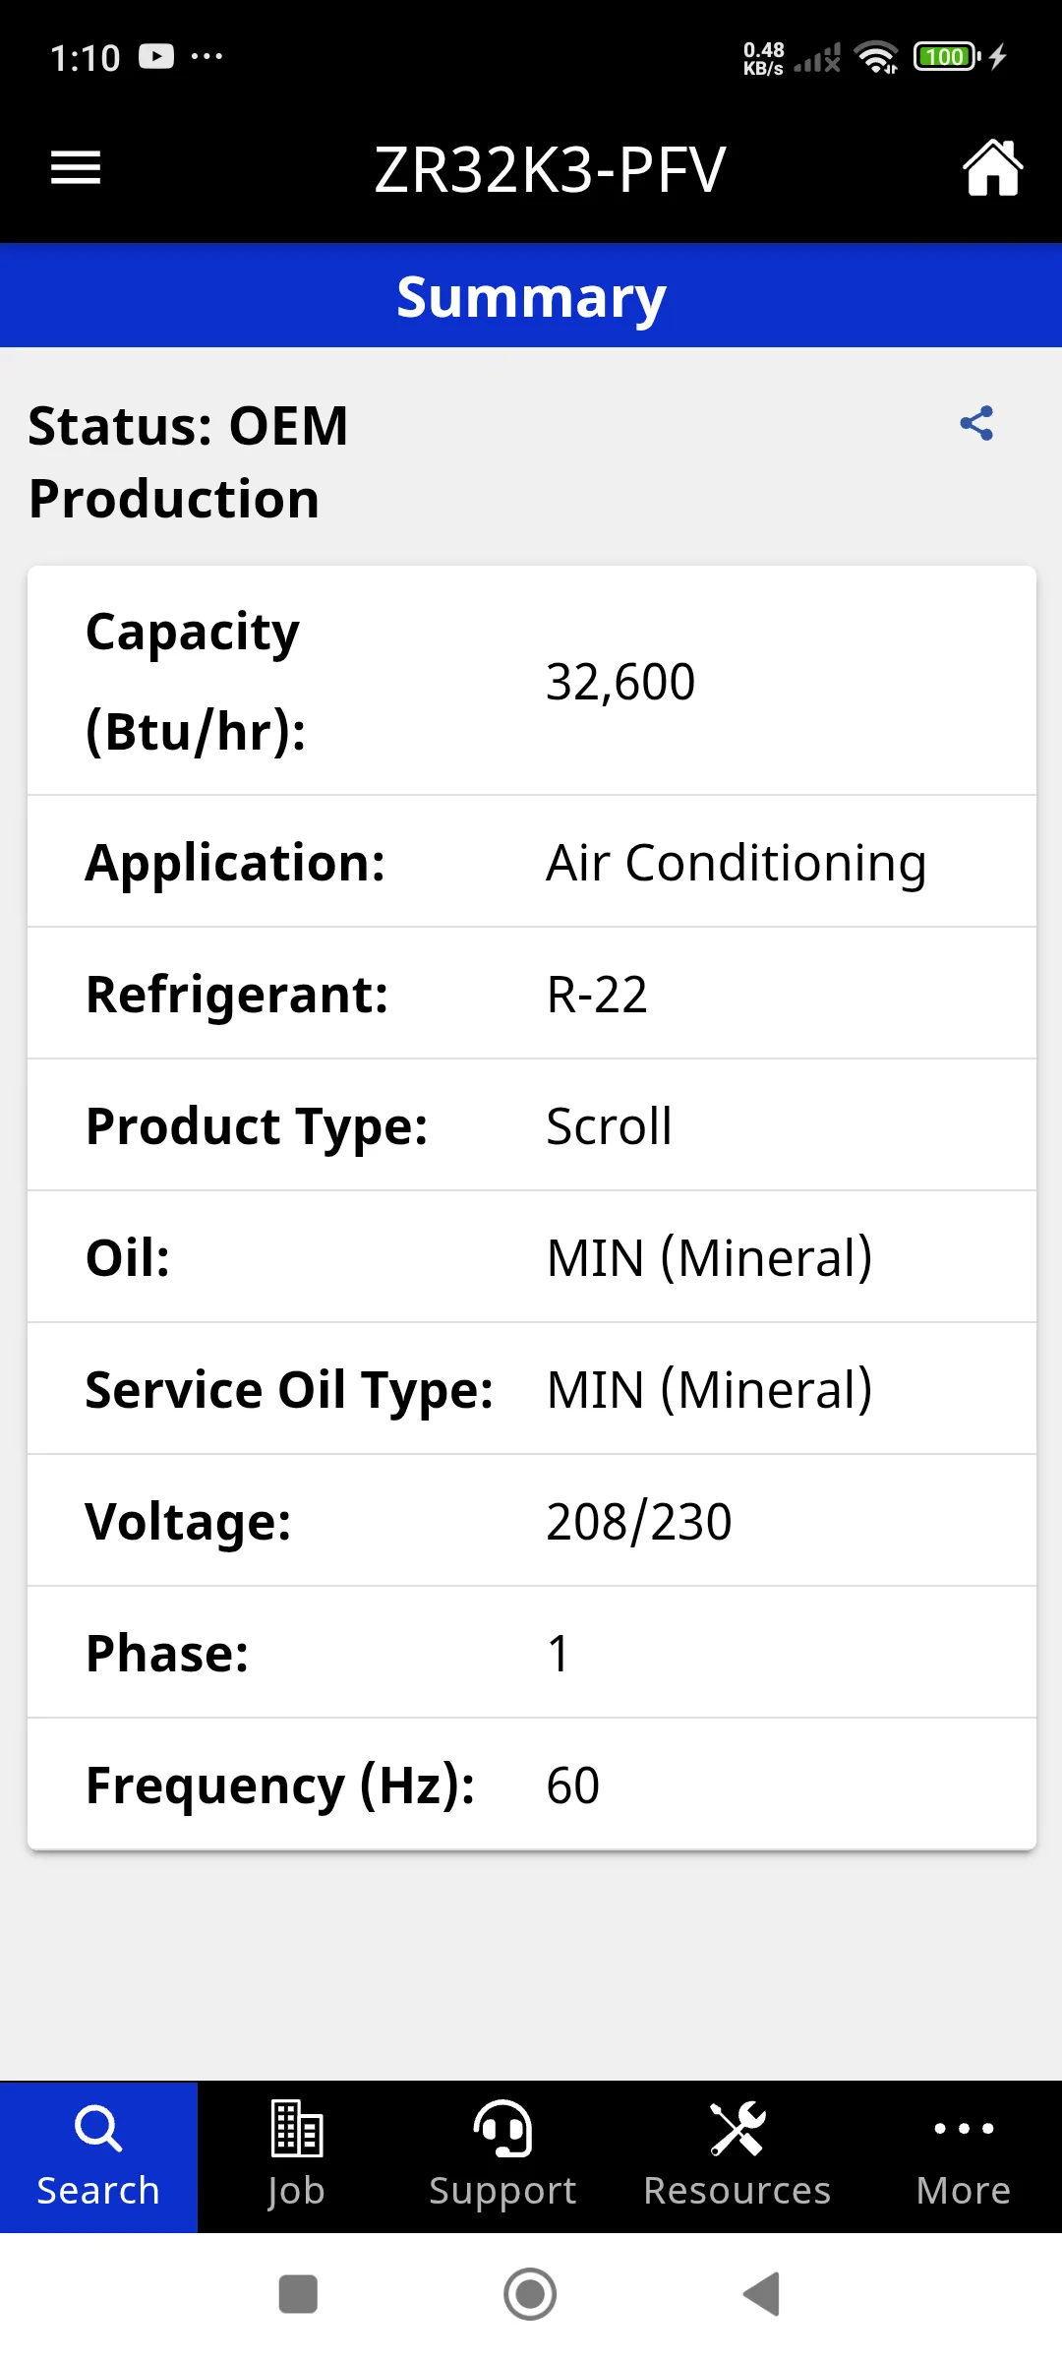Open the Job building icon tab
1062x2361 pixels.
(x=296, y=2156)
